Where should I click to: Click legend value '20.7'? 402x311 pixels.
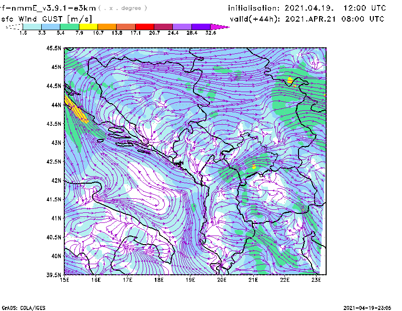pyautogui.click(x=154, y=33)
